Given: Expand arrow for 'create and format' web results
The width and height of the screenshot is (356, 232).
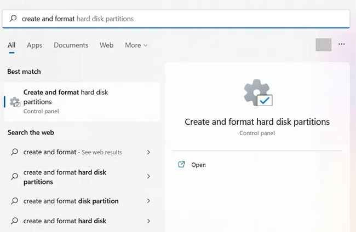Looking at the screenshot, I should [x=148, y=152].
